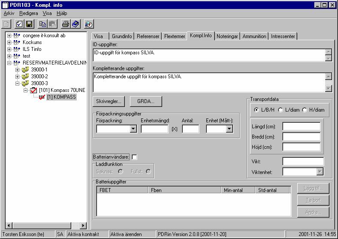The width and height of the screenshot is (338, 239).
Task: Click the PDR103 title bar application icon
Action: click(x=5, y=5)
